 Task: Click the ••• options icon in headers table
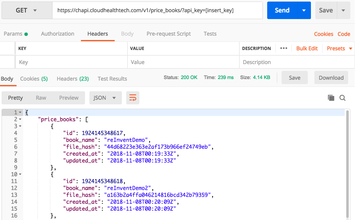[284, 48]
